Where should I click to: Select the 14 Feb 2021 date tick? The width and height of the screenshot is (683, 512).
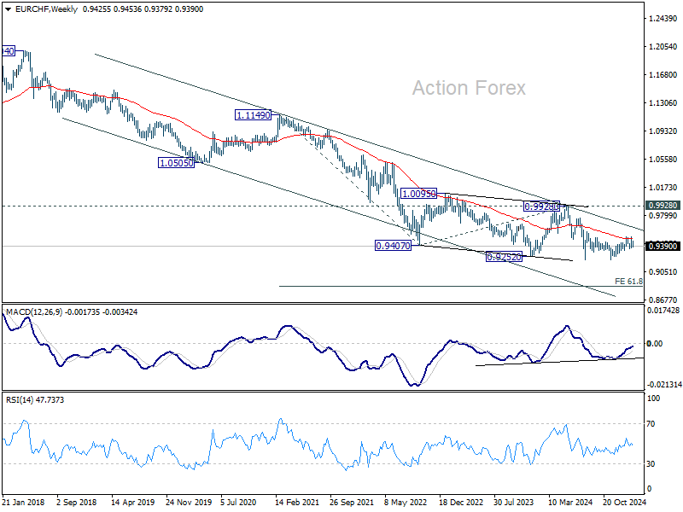296,503
